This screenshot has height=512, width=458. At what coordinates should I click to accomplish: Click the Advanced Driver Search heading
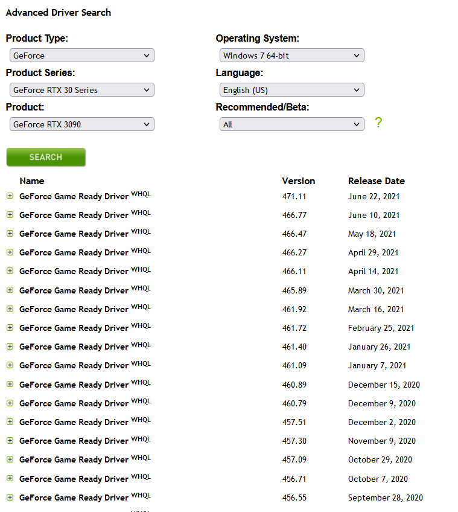[59, 13]
